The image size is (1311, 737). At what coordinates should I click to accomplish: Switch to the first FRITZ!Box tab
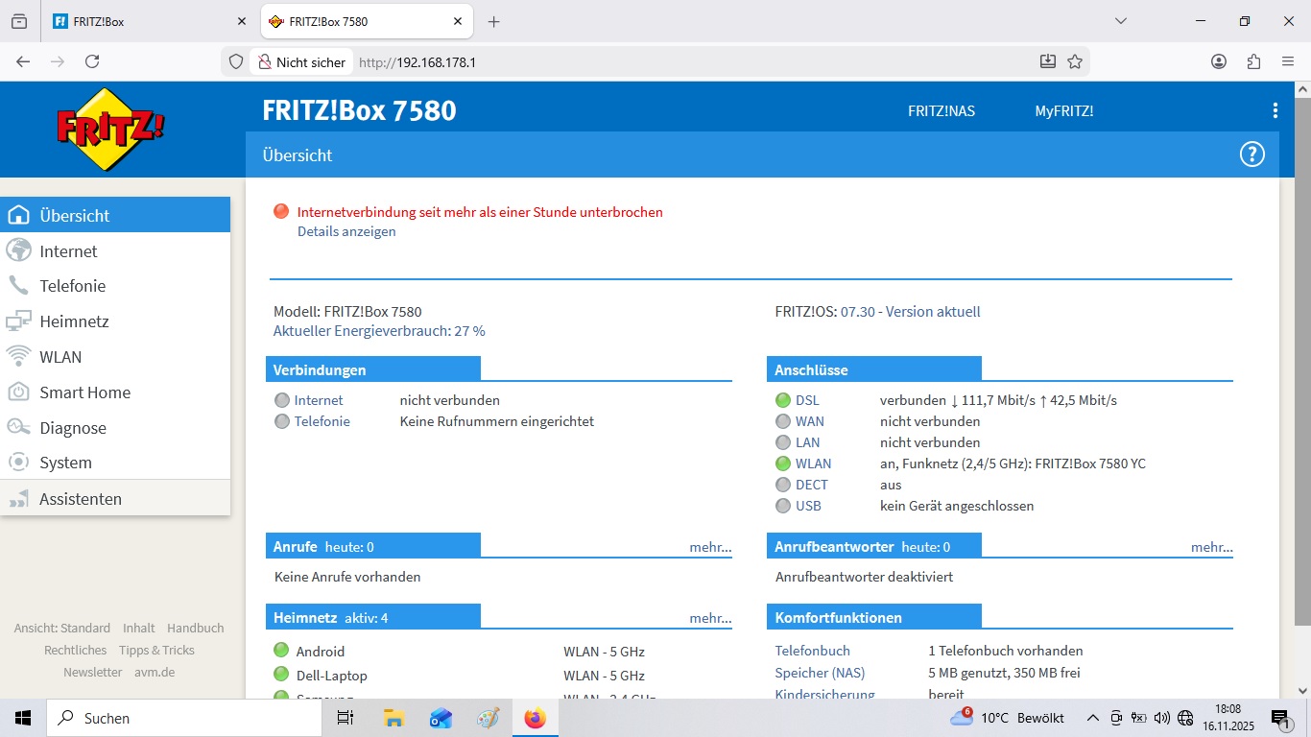149,21
